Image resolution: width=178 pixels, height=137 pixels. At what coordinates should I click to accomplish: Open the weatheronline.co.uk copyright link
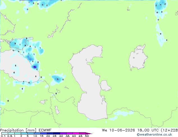pos(154,134)
